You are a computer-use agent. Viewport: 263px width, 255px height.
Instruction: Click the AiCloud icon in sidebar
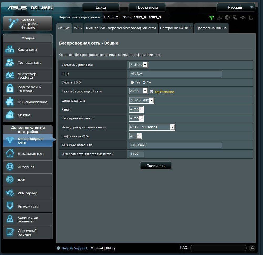[x=10, y=115]
